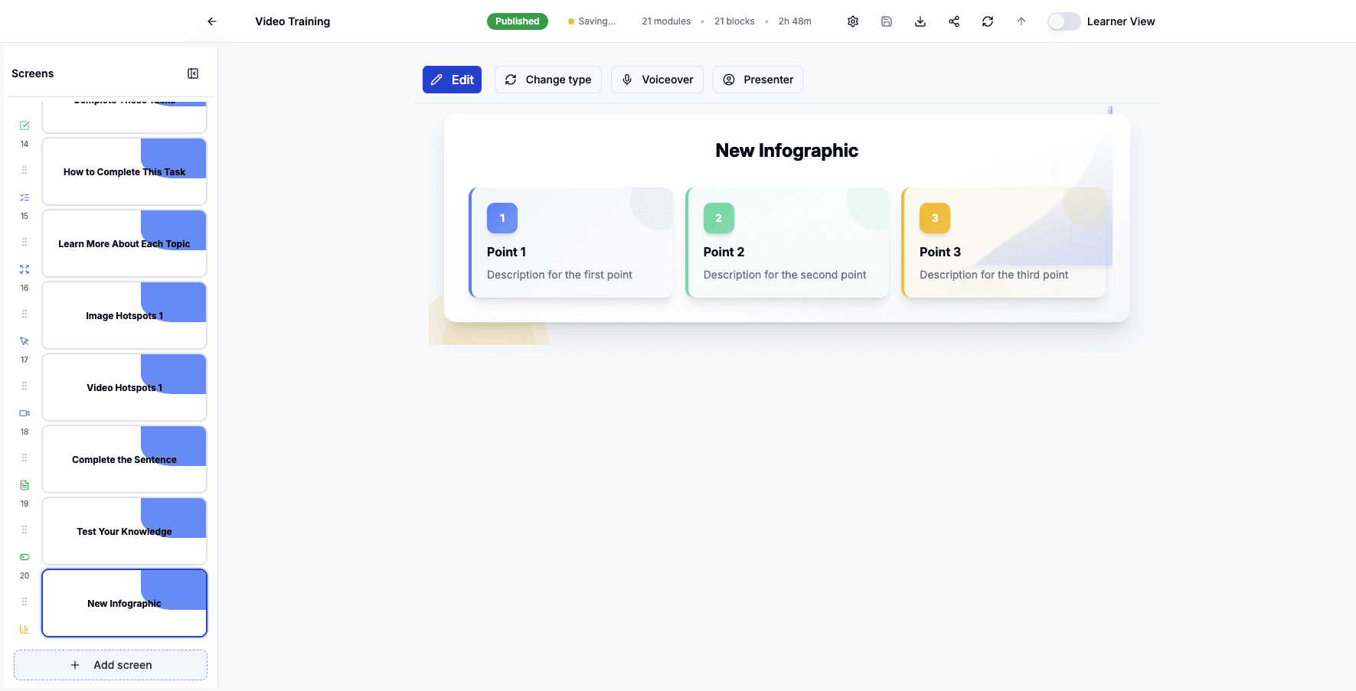Select the Video Hotspots 1 screen thumbnail
The width and height of the screenshot is (1356, 691).
point(124,387)
